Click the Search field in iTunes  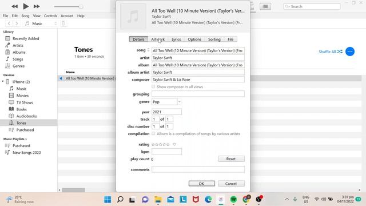click(312, 6)
